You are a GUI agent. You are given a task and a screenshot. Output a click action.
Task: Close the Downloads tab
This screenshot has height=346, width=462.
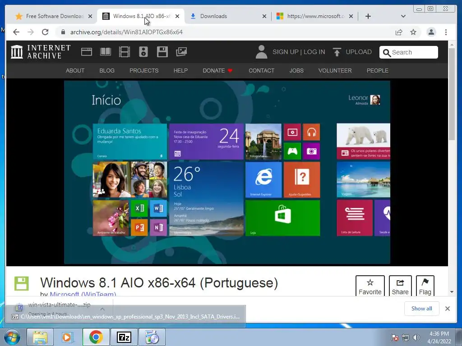264,16
